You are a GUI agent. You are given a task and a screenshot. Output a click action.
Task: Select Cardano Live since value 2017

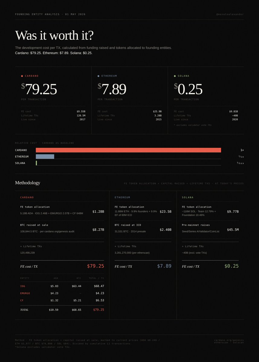(x=82, y=119)
